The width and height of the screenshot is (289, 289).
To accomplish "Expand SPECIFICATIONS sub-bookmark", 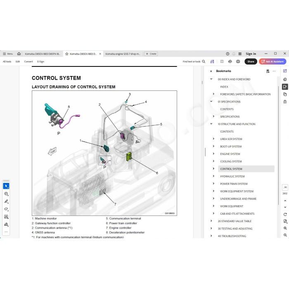I will click(213, 116).
